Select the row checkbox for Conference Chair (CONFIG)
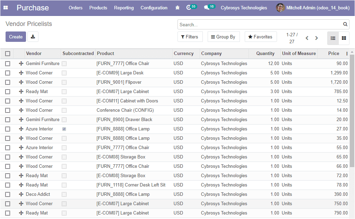This screenshot has height=219, width=355. [8, 110]
